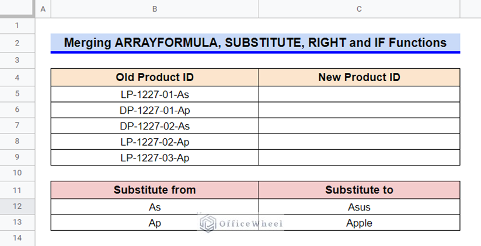
Task: Select column A header
Action: tap(43, 9)
